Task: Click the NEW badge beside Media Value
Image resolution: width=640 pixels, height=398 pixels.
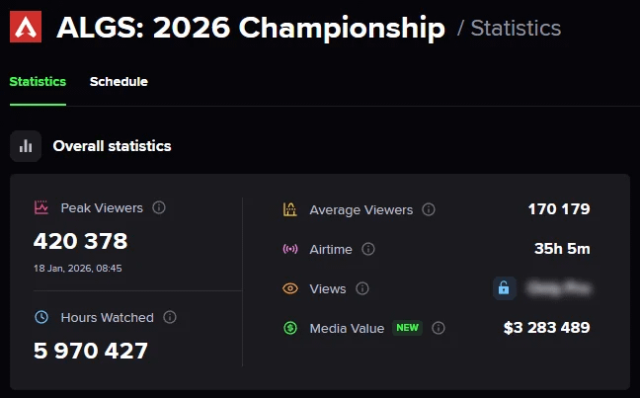Action: 408,328
